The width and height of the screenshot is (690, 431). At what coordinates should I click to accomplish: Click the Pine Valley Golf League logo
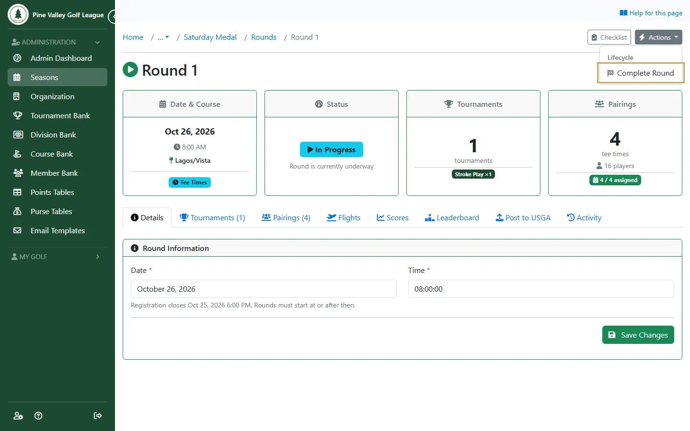[x=18, y=14]
